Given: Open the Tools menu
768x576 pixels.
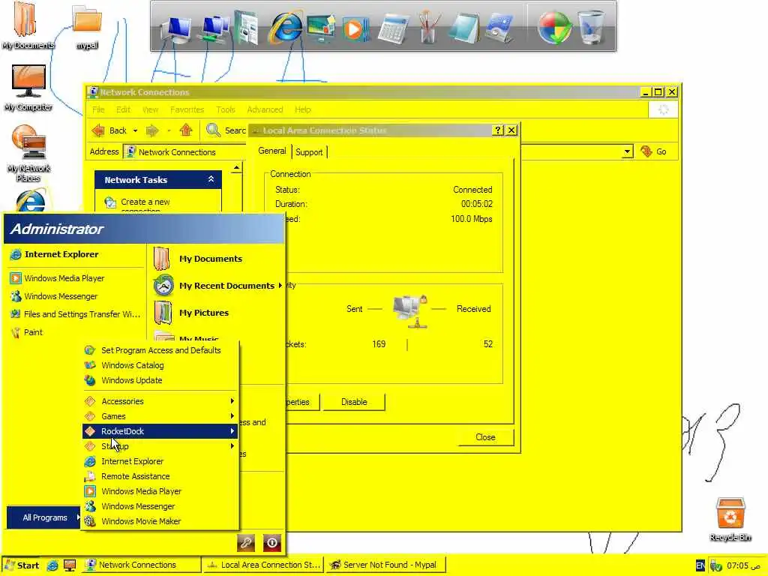Looking at the screenshot, I should (226, 109).
